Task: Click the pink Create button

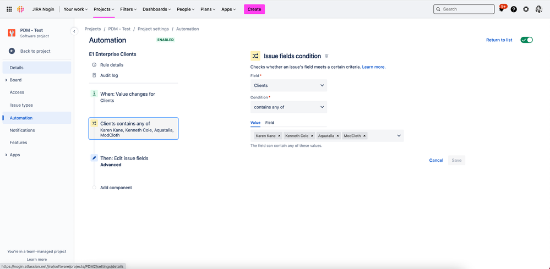Action: [x=254, y=9]
